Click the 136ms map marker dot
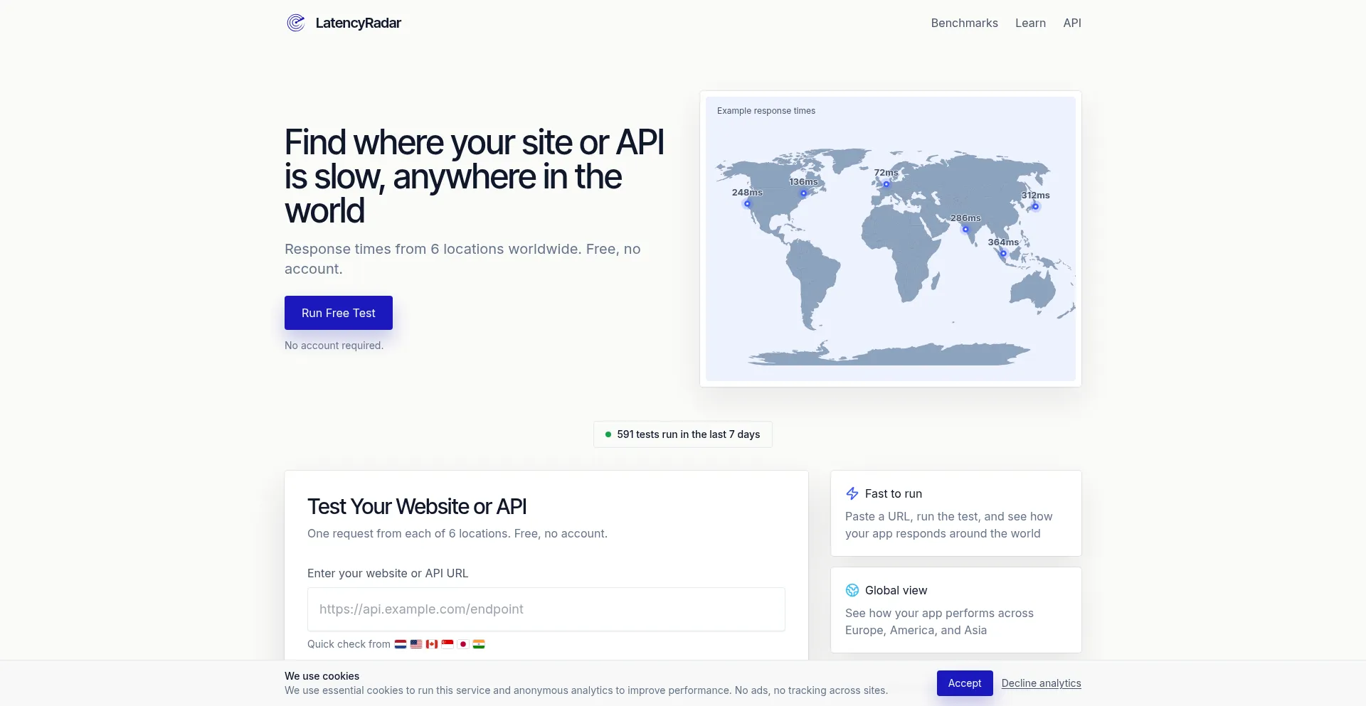The height and width of the screenshot is (706, 1366). (803, 193)
